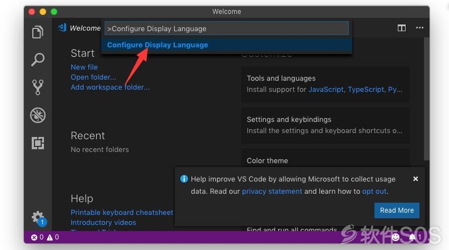Click the JavaScript link
The width and height of the screenshot is (449, 250).
[326, 90]
